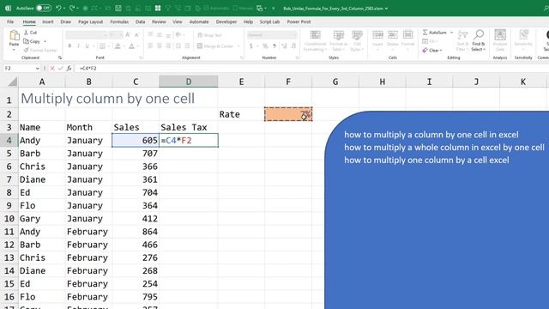Click the Copy button
This screenshot has width=549, height=309.
tap(32, 41)
